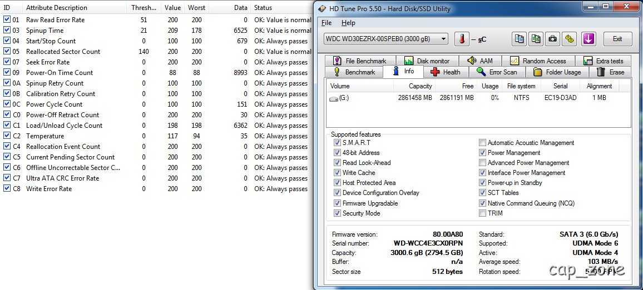
Task: Click the File system column header
Action: 521,86
